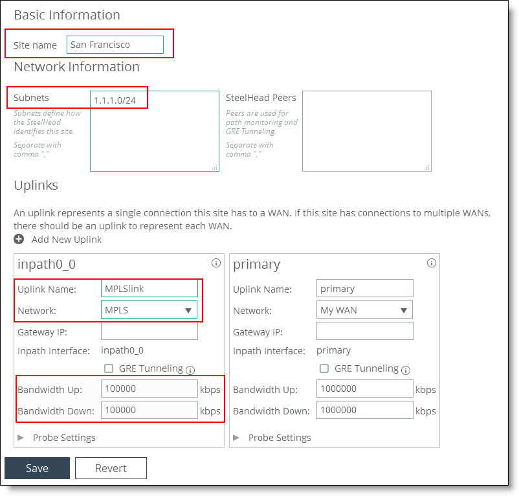The height and width of the screenshot is (496, 519).
Task: Focus the Site name field San Francisco
Action: [115, 45]
